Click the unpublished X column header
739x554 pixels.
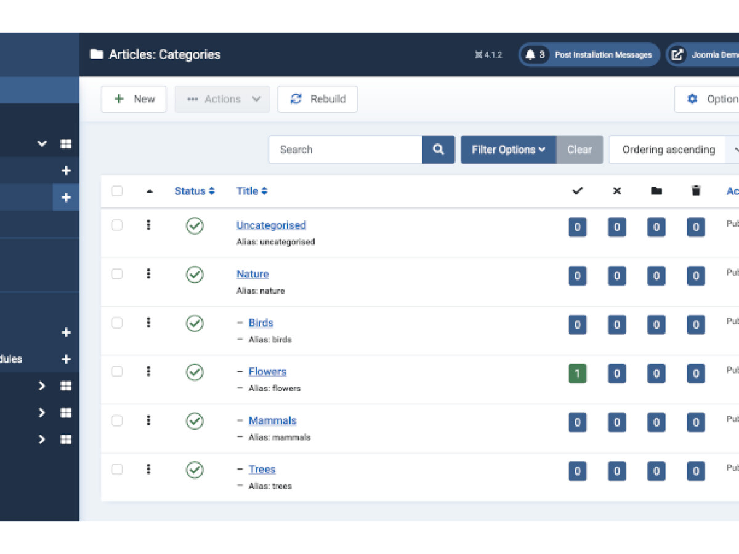click(617, 191)
